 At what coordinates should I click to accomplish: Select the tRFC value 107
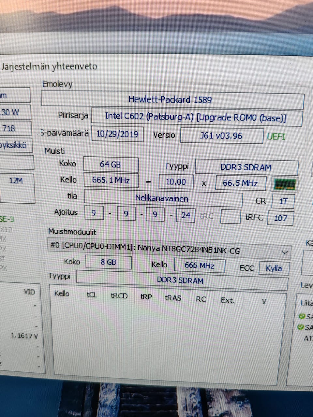[280, 218]
